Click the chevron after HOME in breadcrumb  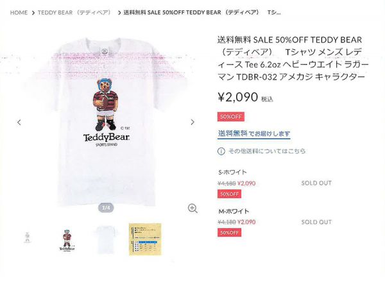[x=33, y=13]
